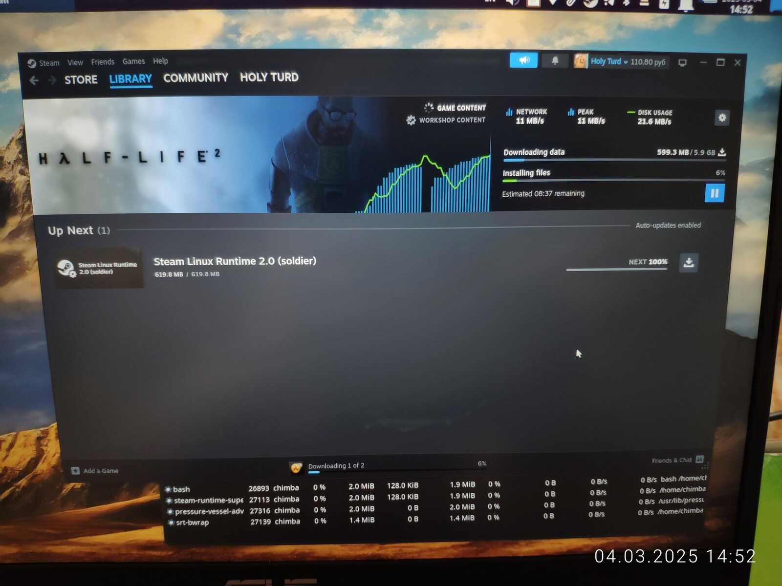782x586 pixels.
Task: Click the NETWORK 11 MB/s statistic
Action: coord(527,116)
